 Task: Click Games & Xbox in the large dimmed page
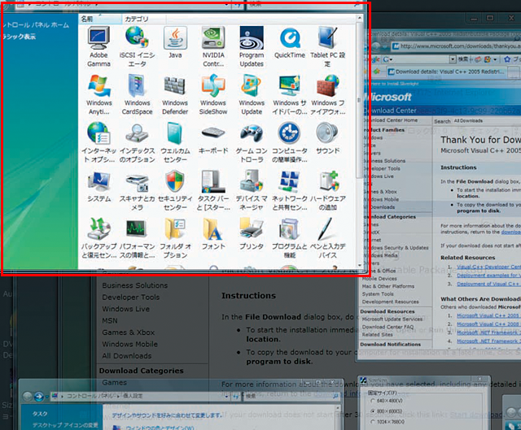point(129,332)
